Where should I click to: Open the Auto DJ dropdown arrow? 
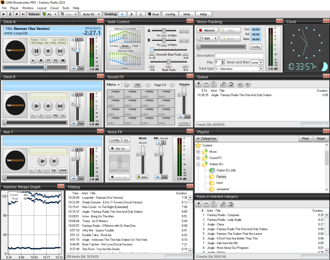[99, 14]
